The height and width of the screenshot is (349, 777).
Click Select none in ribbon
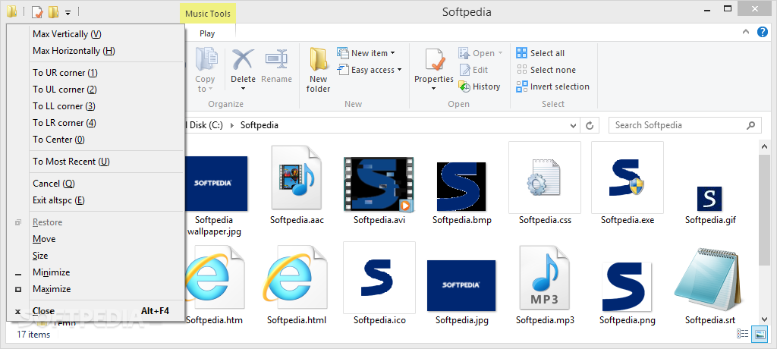point(546,70)
